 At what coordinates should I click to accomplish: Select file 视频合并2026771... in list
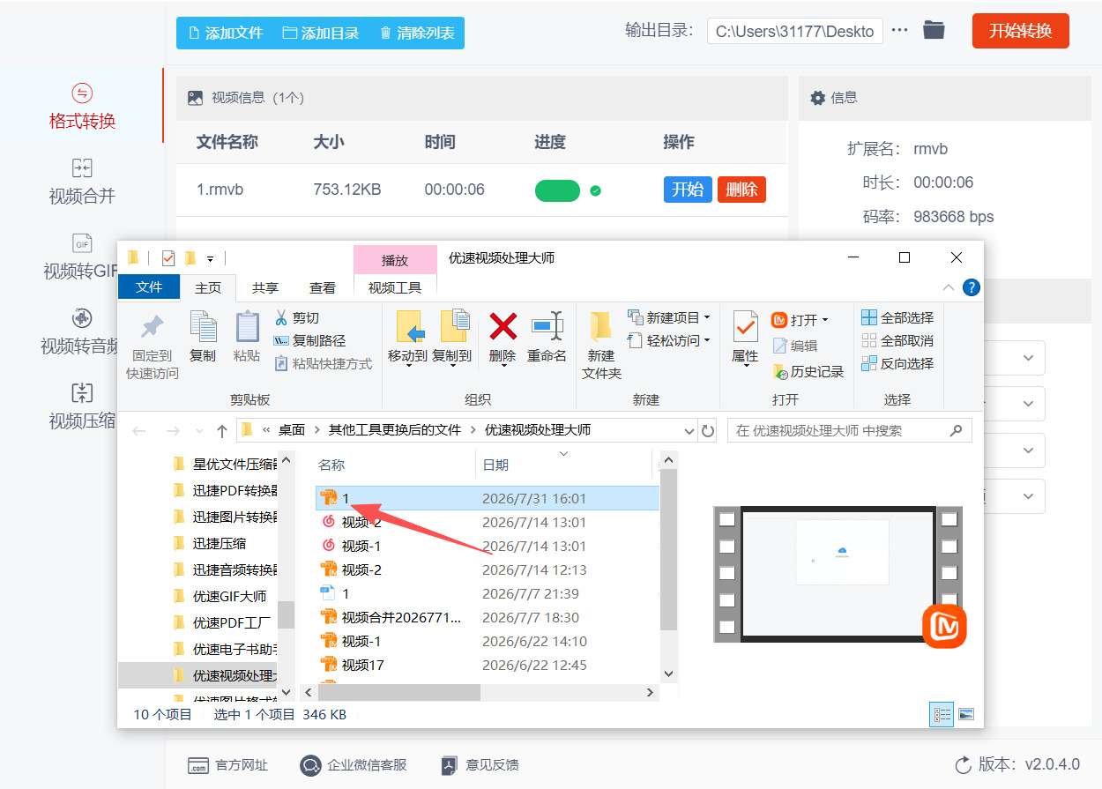point(401,617)
